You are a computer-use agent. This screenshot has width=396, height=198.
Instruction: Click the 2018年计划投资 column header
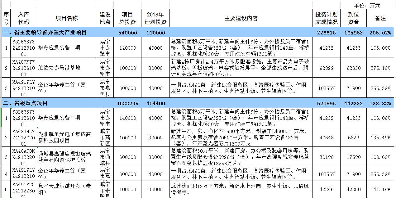[155, 18]
